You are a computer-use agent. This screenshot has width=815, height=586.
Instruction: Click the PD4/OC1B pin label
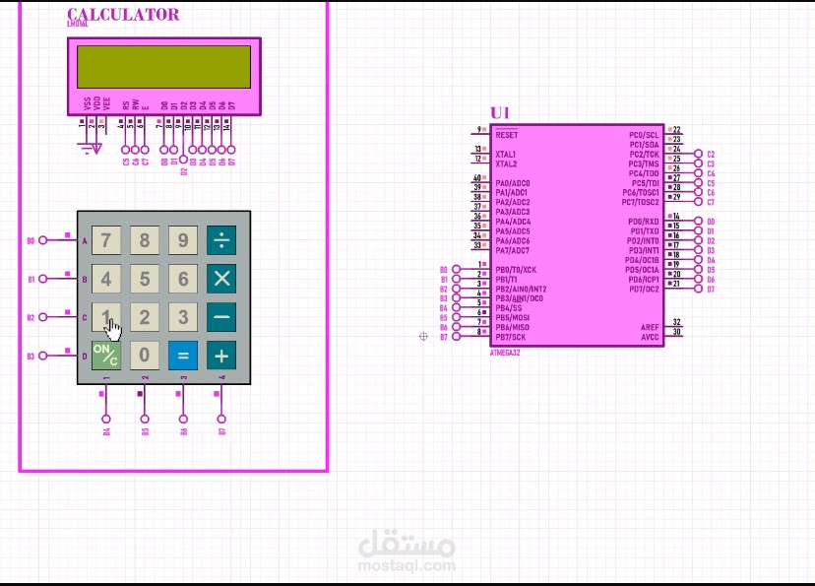pos(642,260)
